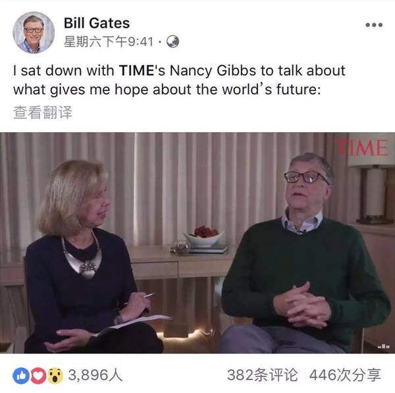
Task: Open Bill Gates round profile avatar
Action: click(34, 32)
